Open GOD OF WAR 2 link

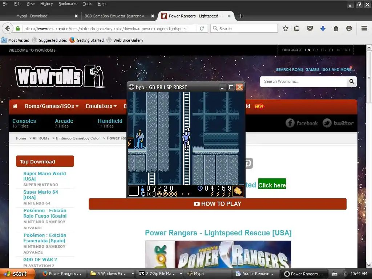(x=40, y=259)
